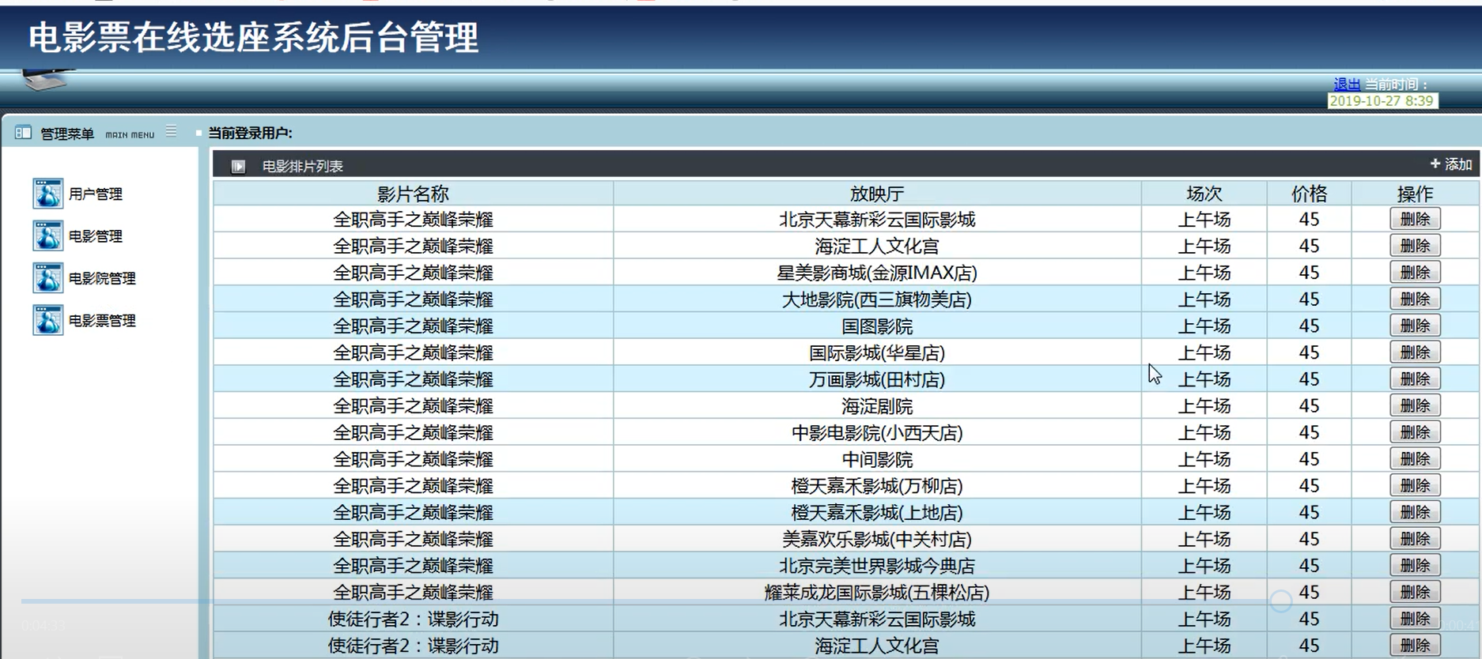Viewport: 1482px width, 659px height.
Task: Open 电影票管理 menu item
Action: pyautogui.click(x=102, y=321)
